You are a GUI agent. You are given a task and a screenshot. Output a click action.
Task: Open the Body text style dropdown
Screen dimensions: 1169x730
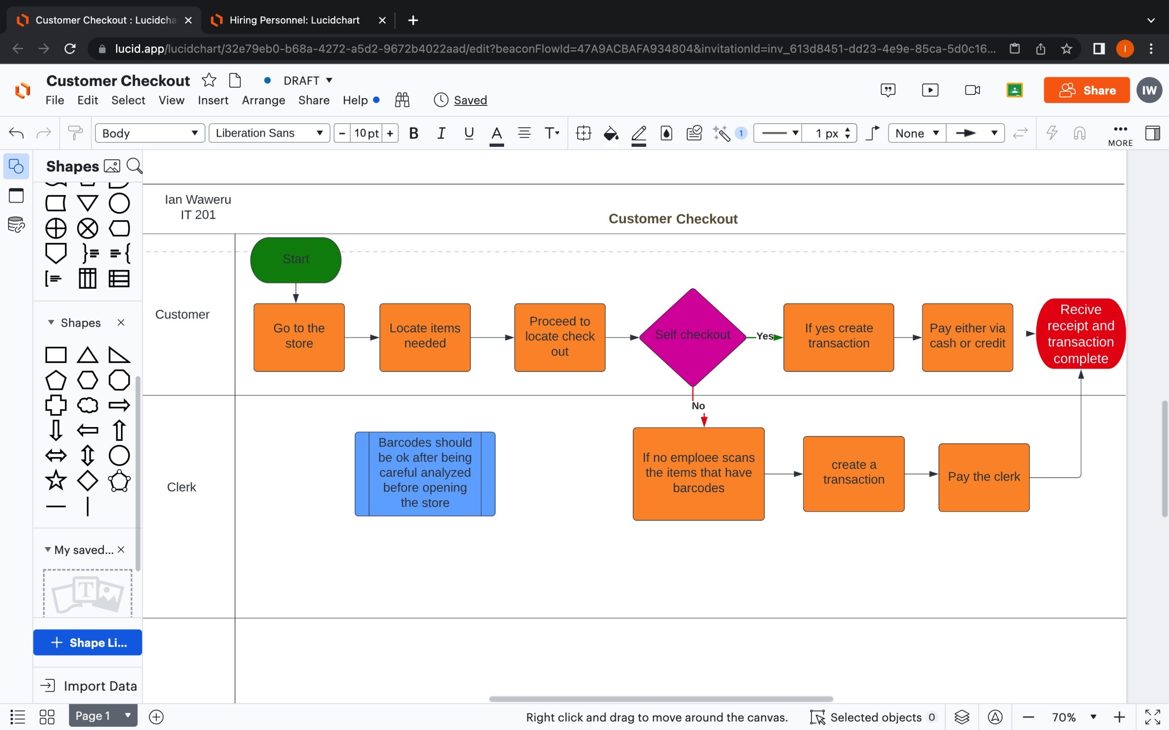click(150, 133)
